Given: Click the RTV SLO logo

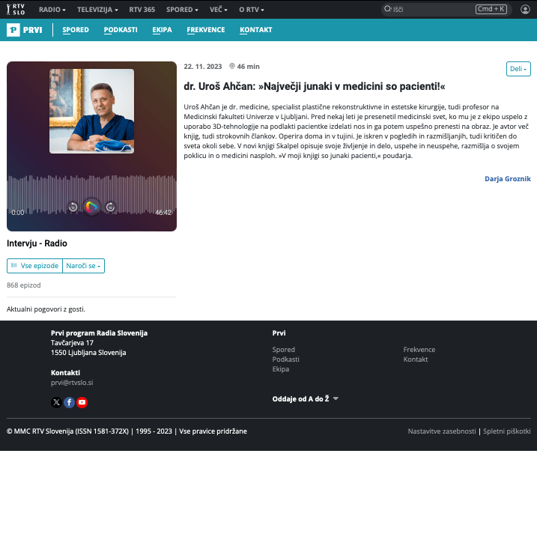Looking at the screenshot, I should [x=16, y=9].
